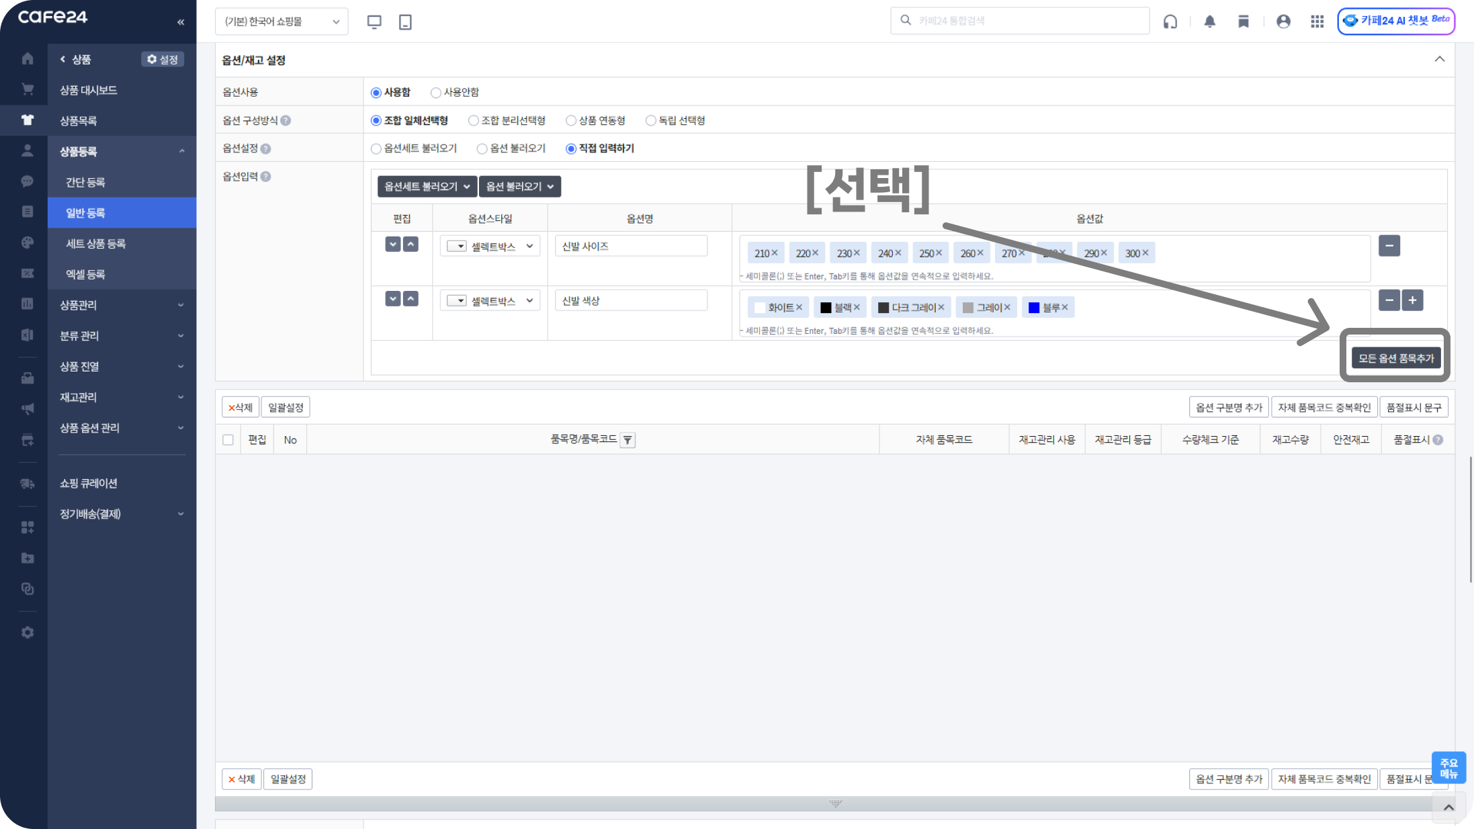
Task: Check the select-all checkbox in item table
Action: pos(228,440)
